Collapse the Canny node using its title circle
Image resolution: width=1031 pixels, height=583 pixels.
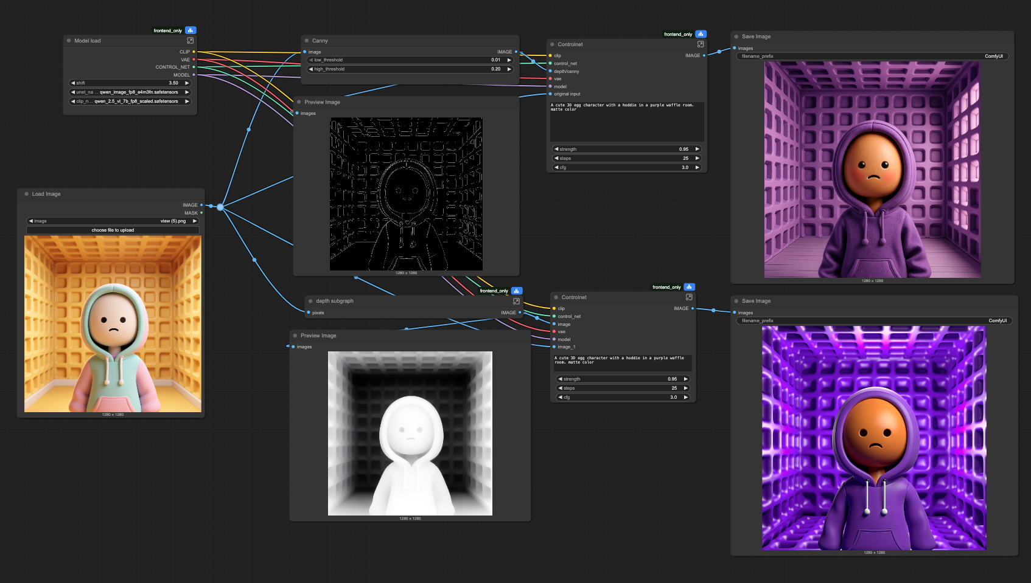[x=307, y=41]
